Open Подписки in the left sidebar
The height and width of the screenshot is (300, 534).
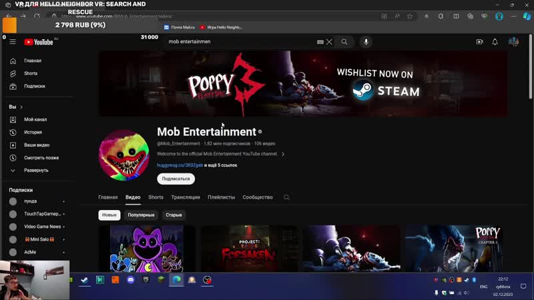point(35,86)
